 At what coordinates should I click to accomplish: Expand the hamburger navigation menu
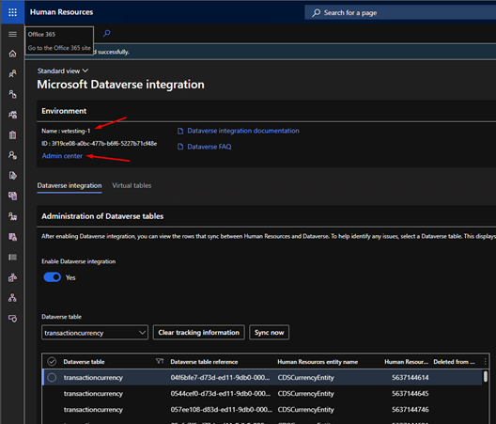click(x=12, y=34)
